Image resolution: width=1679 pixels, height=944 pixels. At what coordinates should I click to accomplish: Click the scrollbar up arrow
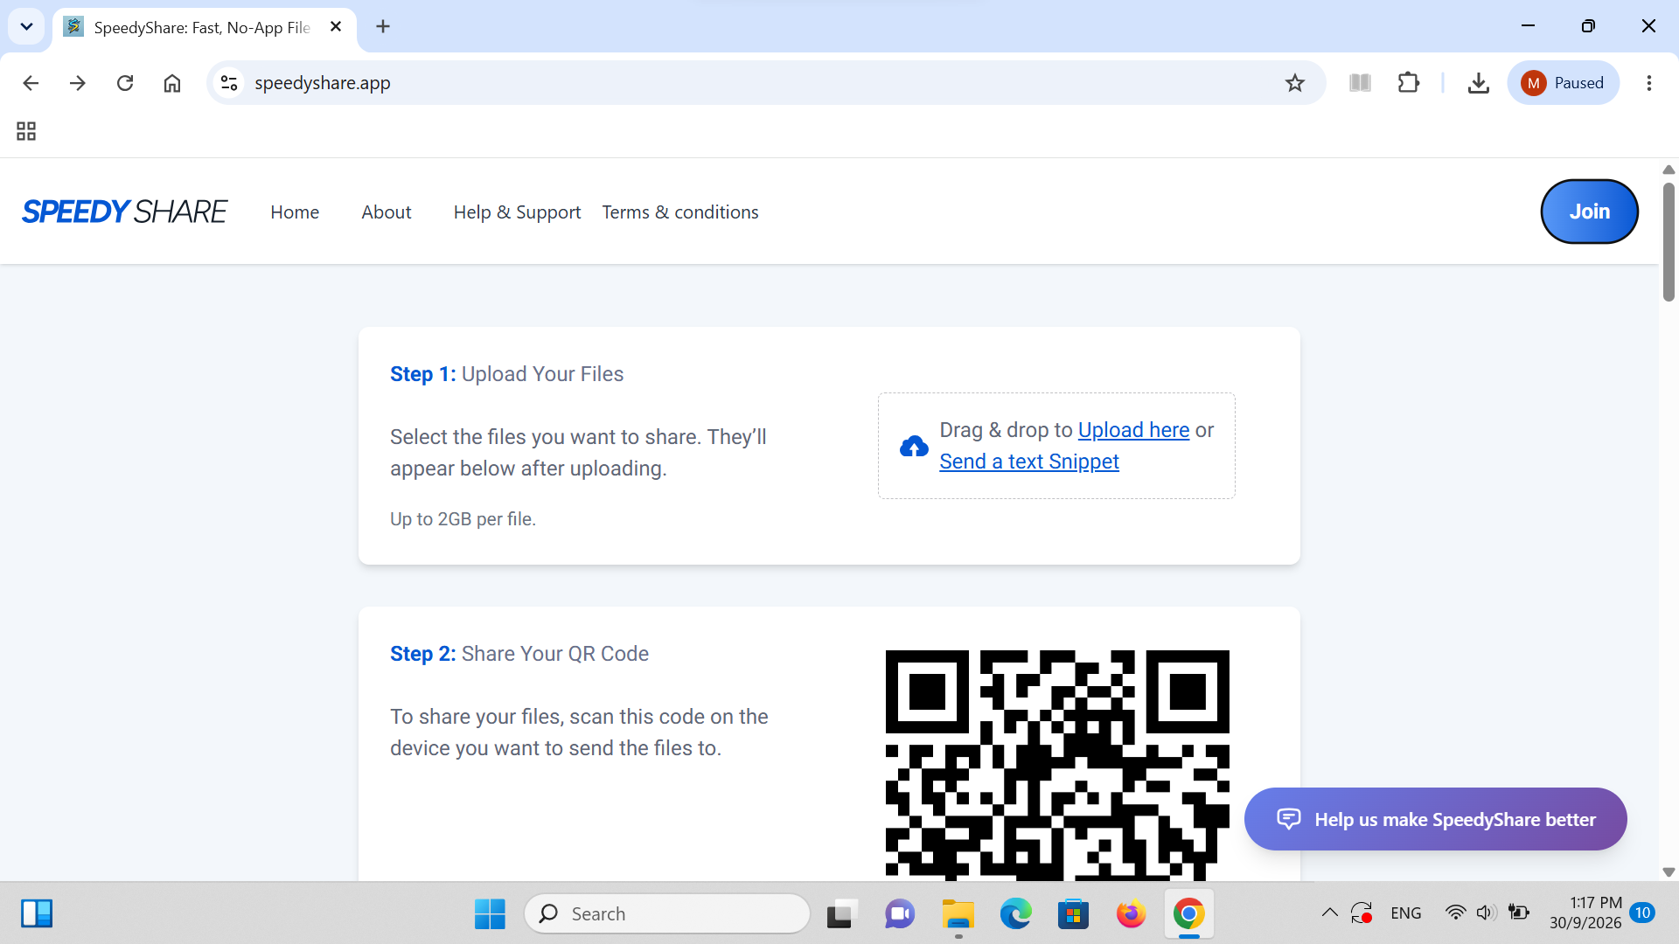click(1669, 170)
